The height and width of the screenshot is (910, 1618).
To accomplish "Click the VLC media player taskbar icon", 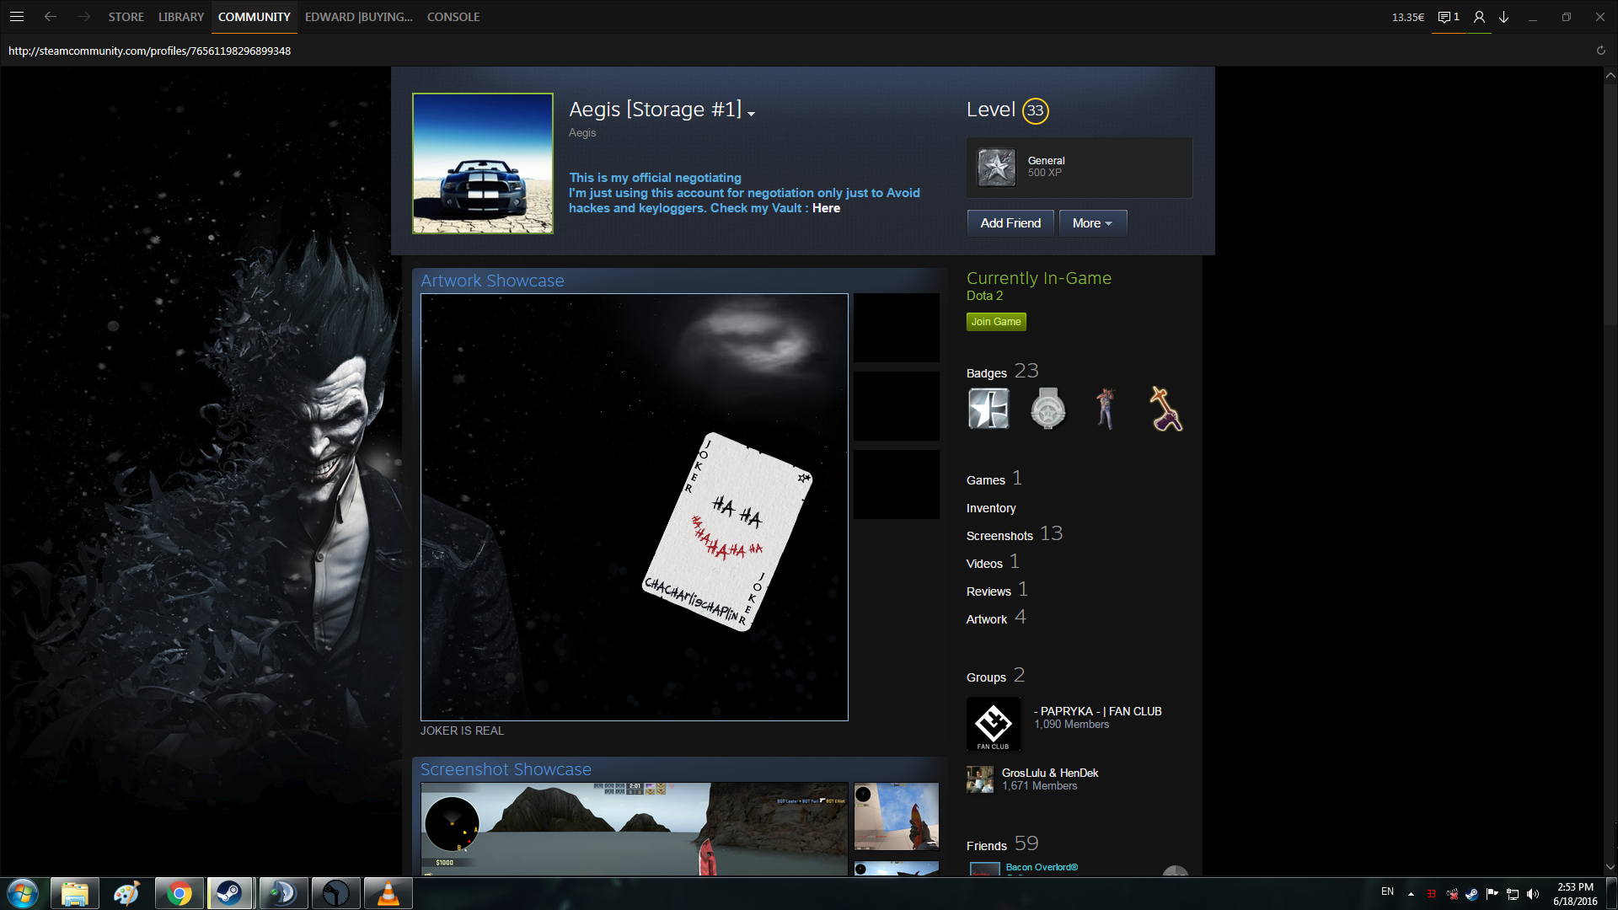I will (388, 893).
